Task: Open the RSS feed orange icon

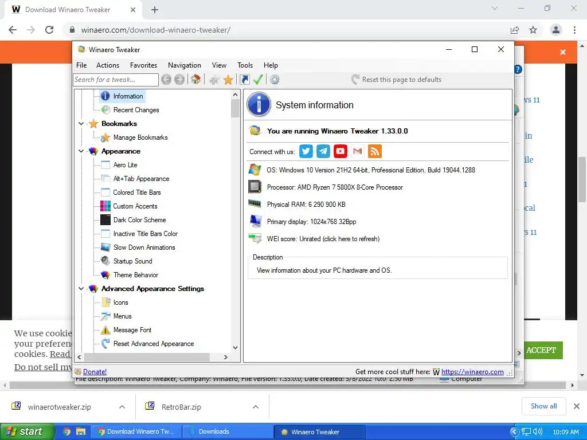Action: [375, 151]
